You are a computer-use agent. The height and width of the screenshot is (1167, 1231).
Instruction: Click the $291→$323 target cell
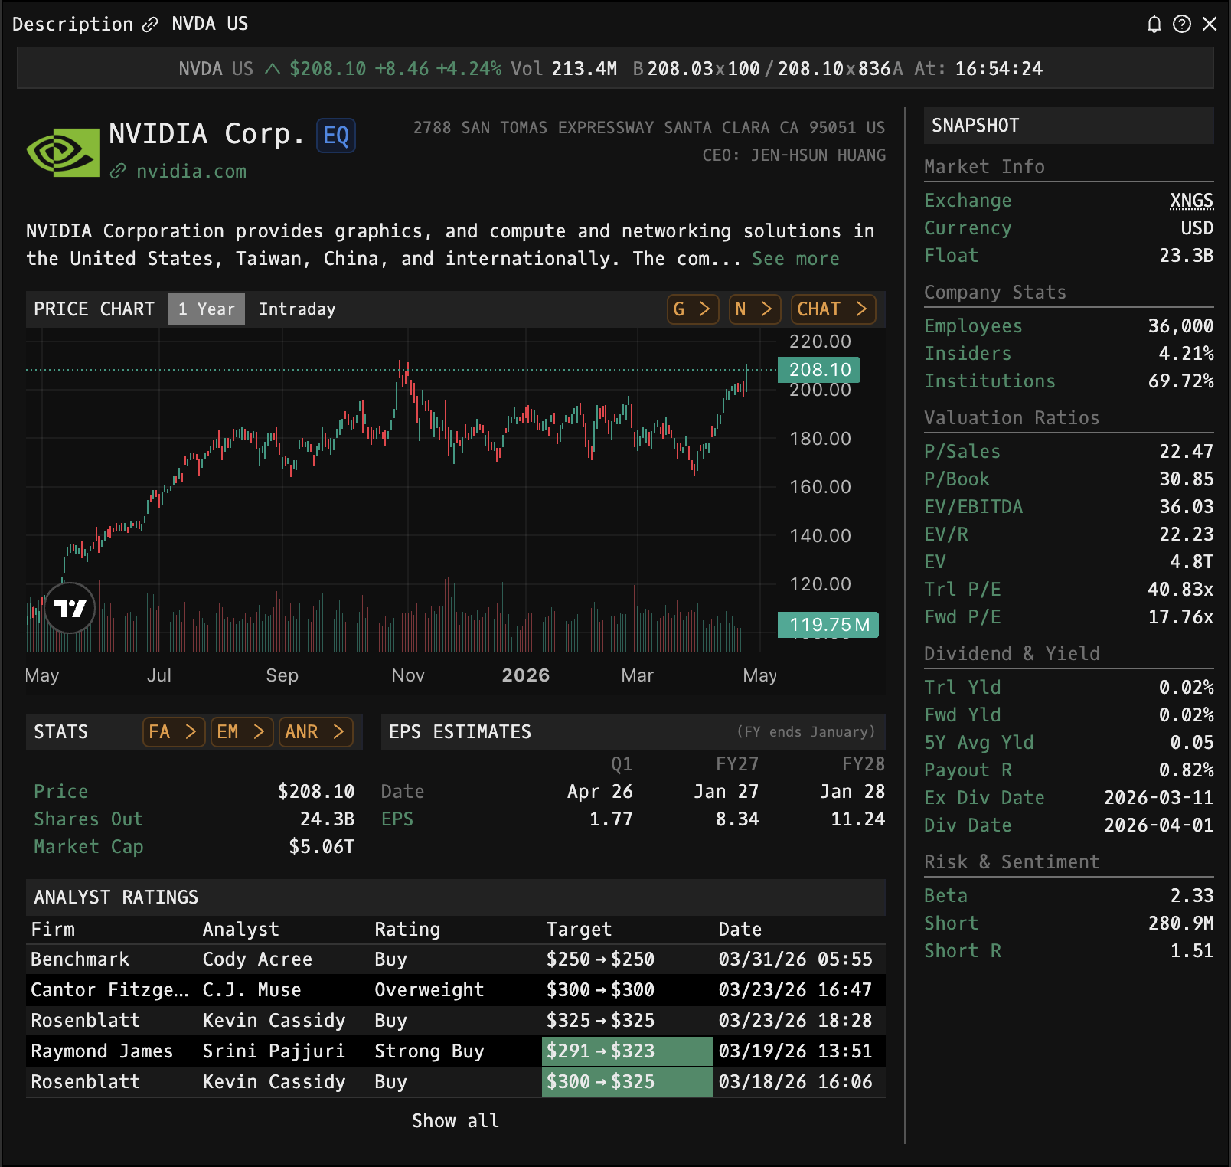(x=628, y=1051)
